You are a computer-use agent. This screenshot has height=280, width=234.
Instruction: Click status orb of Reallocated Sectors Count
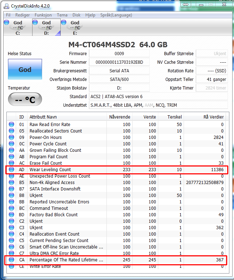click(x=11, y=131)
